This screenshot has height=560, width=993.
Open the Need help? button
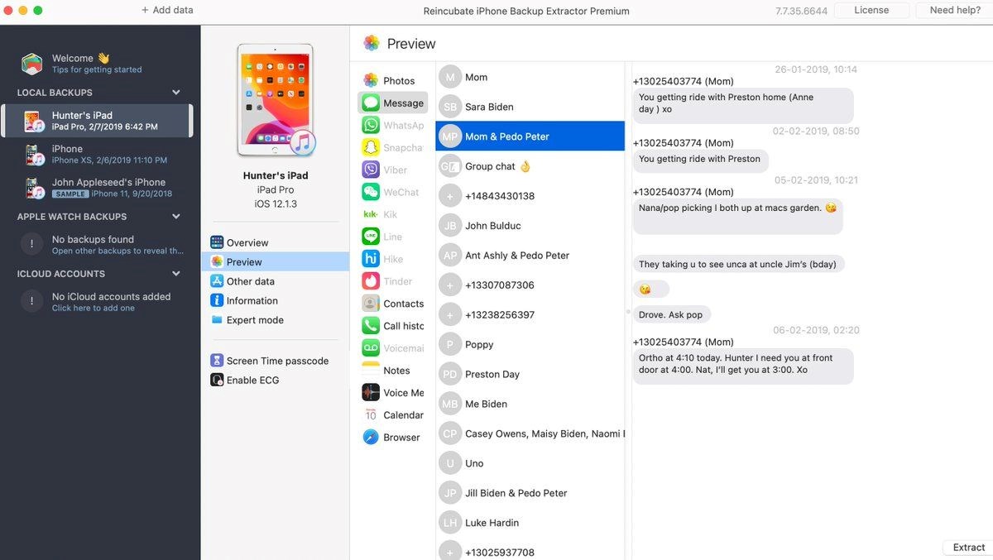point(955,11)
